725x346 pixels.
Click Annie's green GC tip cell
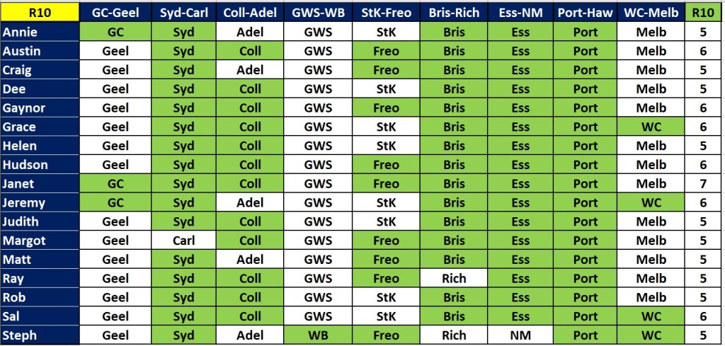tap(115, 32)
